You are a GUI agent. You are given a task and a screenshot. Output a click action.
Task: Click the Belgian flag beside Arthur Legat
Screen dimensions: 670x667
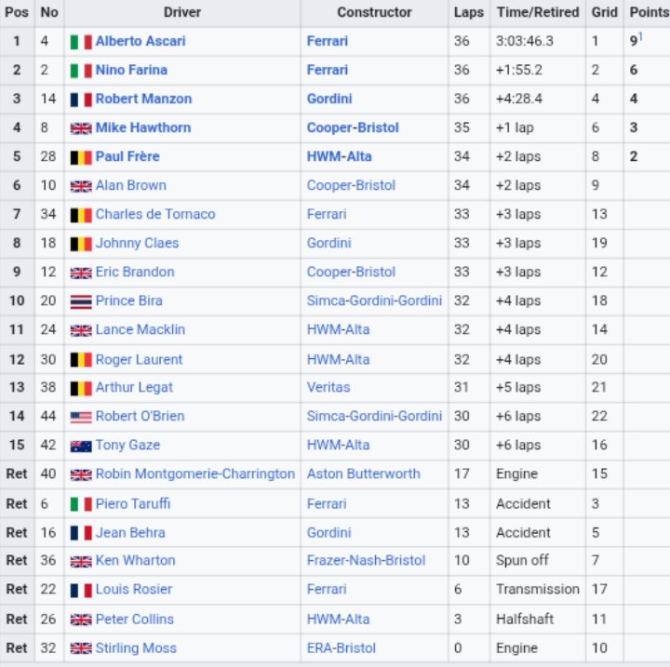coord(81,388)
